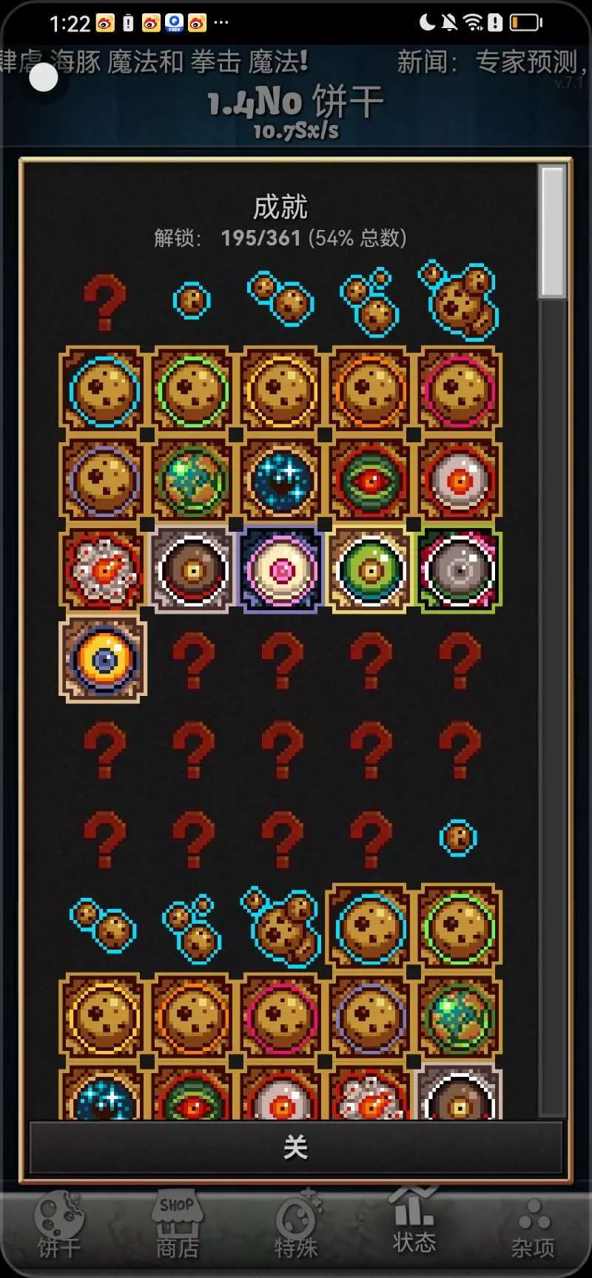The image size is (592, 1278).
Task: Switch to the 特殊 special tab
Action: (x=296, y=1226)
